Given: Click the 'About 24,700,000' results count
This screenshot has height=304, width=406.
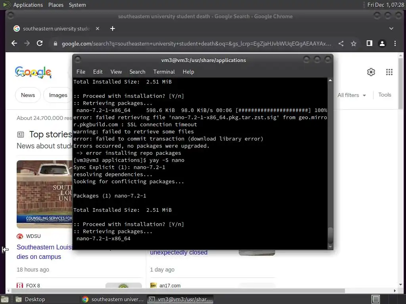Looking at the screenshot, I should [x=44, y=118].
